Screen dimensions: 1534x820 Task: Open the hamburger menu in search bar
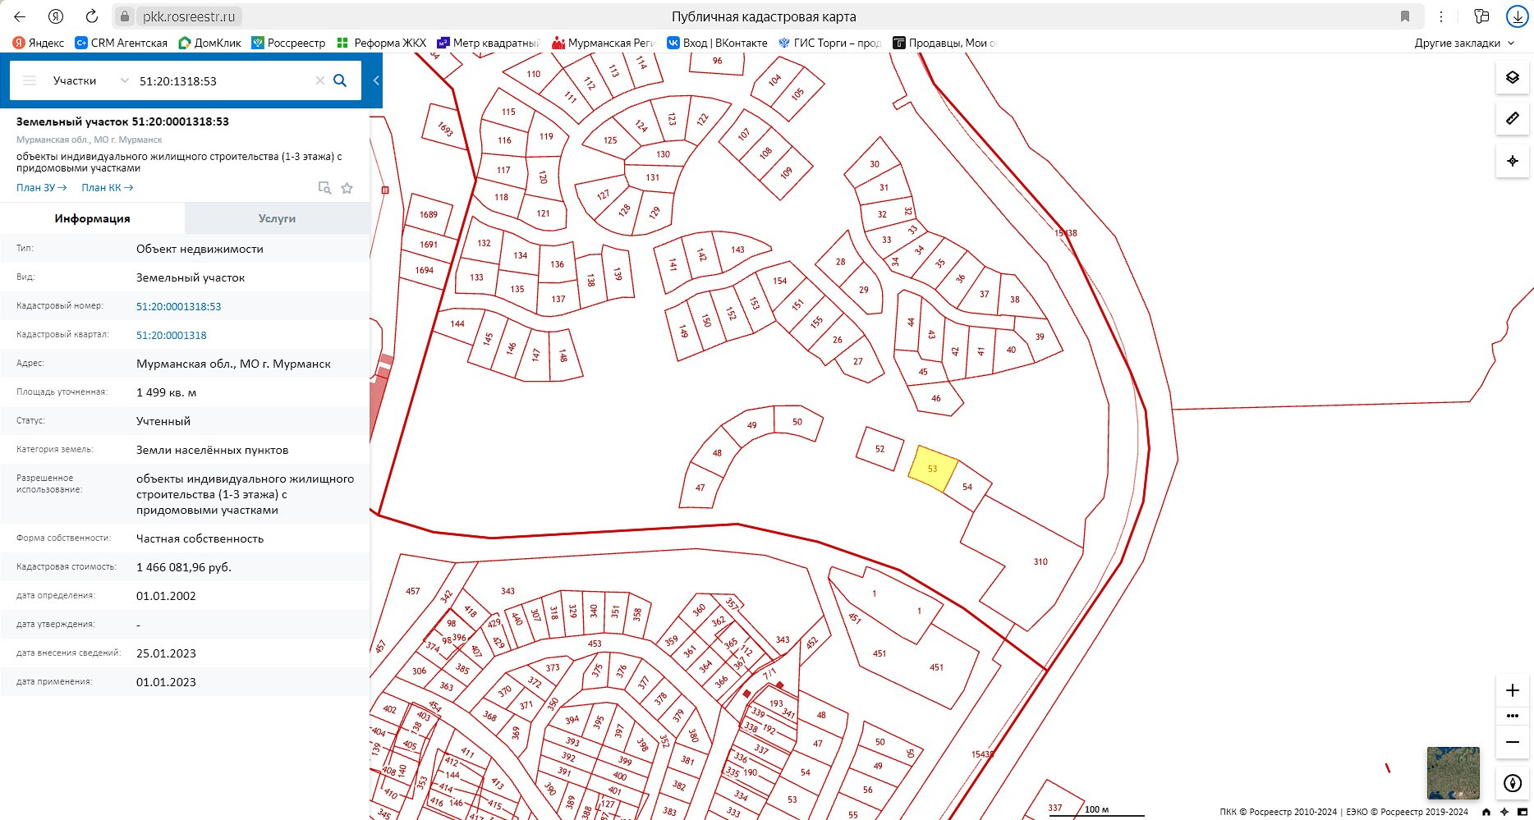point(30,80)
